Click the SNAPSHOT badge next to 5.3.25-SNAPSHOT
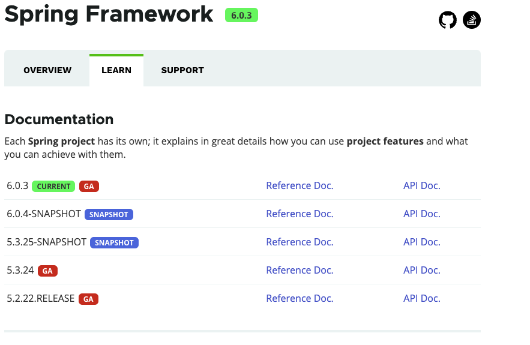The width and height of the screenshot is (530, 345). pos(114,242)
